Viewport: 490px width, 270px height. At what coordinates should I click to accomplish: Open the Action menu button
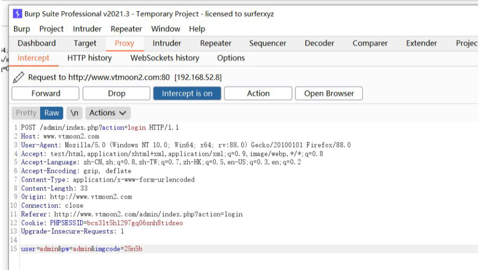tap(258, 94)
